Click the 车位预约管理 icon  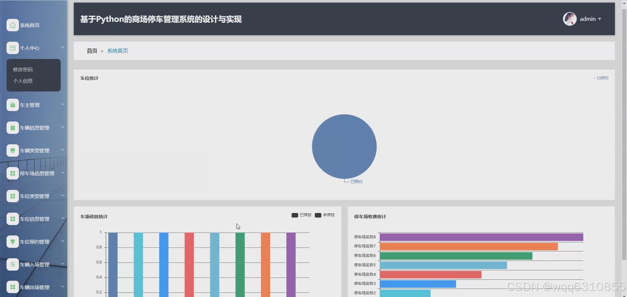[x=12, y=242]
